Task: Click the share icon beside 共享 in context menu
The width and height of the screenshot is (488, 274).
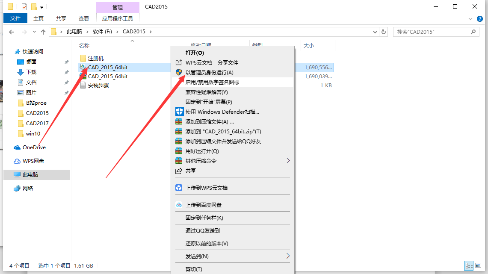Action: tap(179, 171)
